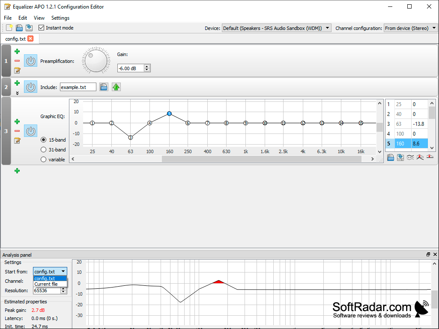Screen dimensions: 439x329
Task: Select EQ band point 3 at 63 Hz
Action: coord(131,138)
